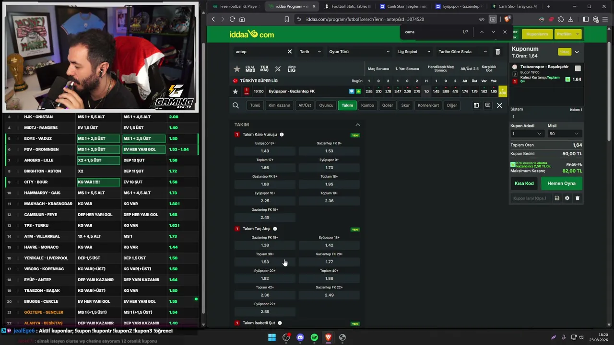Open the Brave Shields lion icon
The height and width of the screenshot is (345, 614).
pos(508,19)
